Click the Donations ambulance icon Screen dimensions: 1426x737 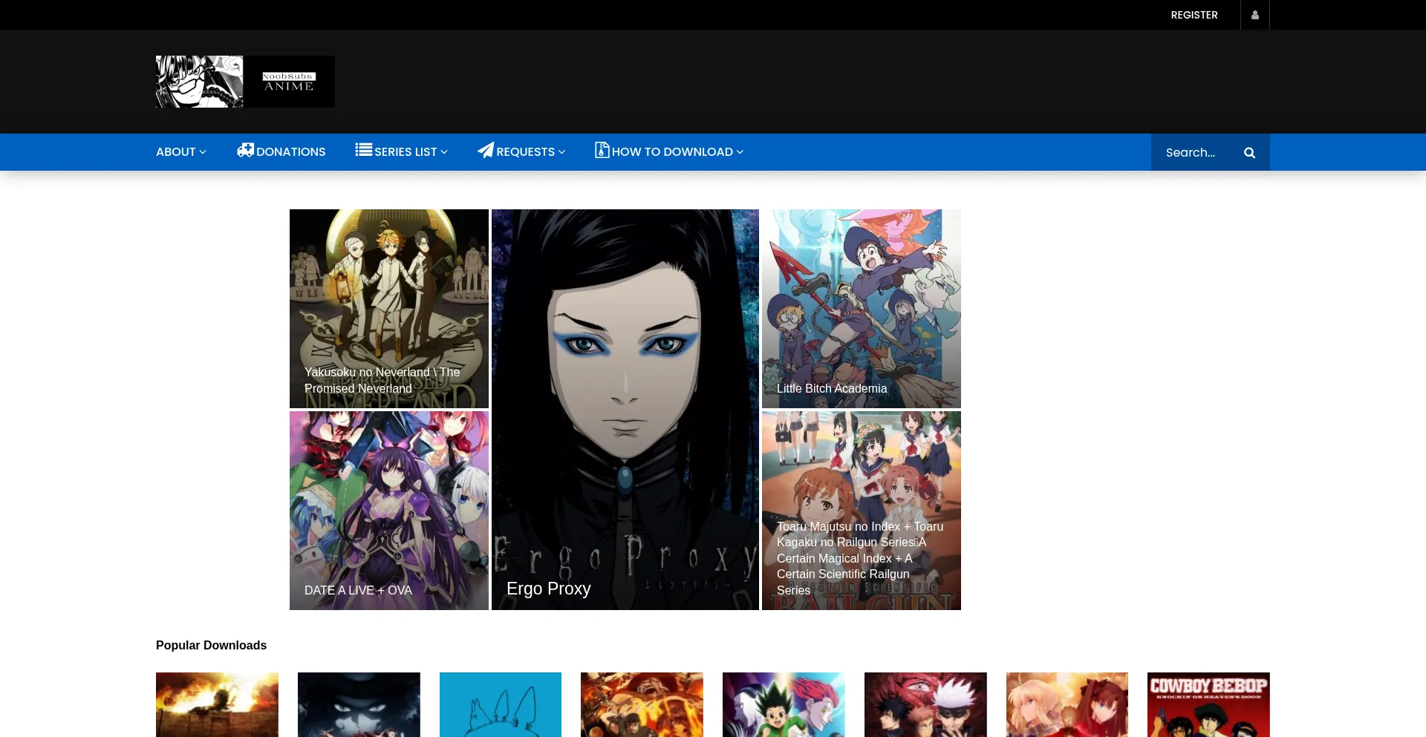pyautogui.click(x=245, y=151)
